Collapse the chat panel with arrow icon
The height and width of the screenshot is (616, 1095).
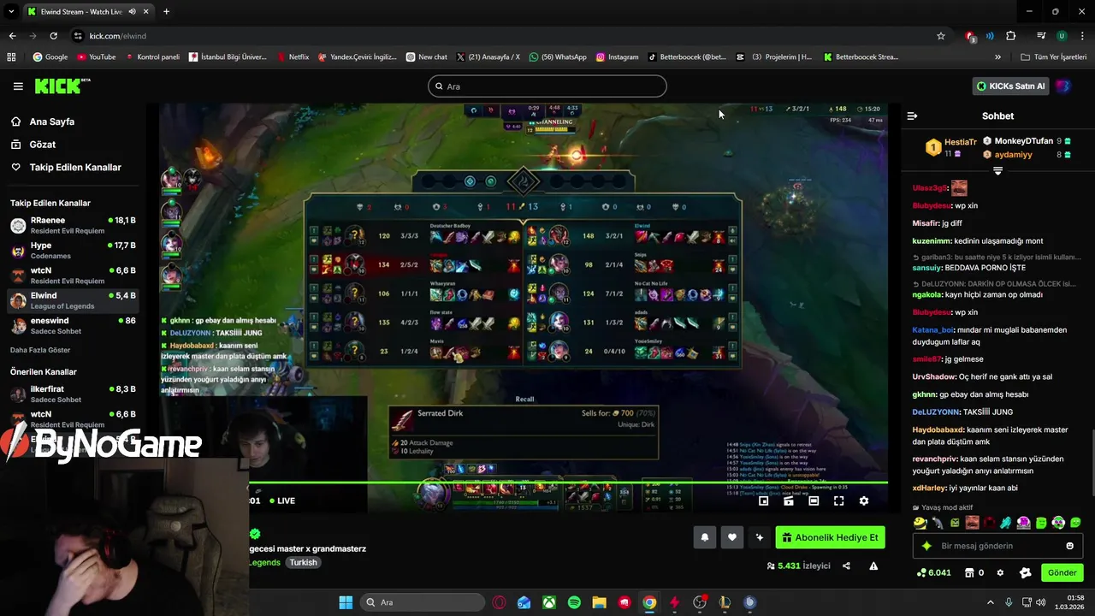[912, 115]
